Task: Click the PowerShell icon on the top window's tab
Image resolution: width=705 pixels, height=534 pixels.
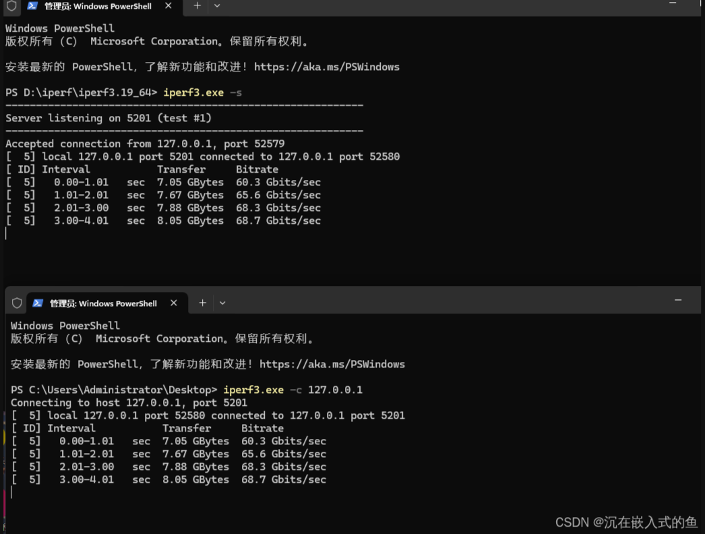Action: click(32, 6)
